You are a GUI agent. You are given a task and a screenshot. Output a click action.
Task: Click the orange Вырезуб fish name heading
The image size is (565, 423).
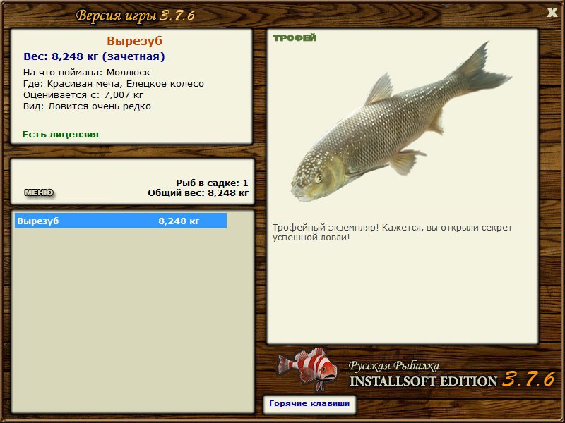[x=134, y=41]
